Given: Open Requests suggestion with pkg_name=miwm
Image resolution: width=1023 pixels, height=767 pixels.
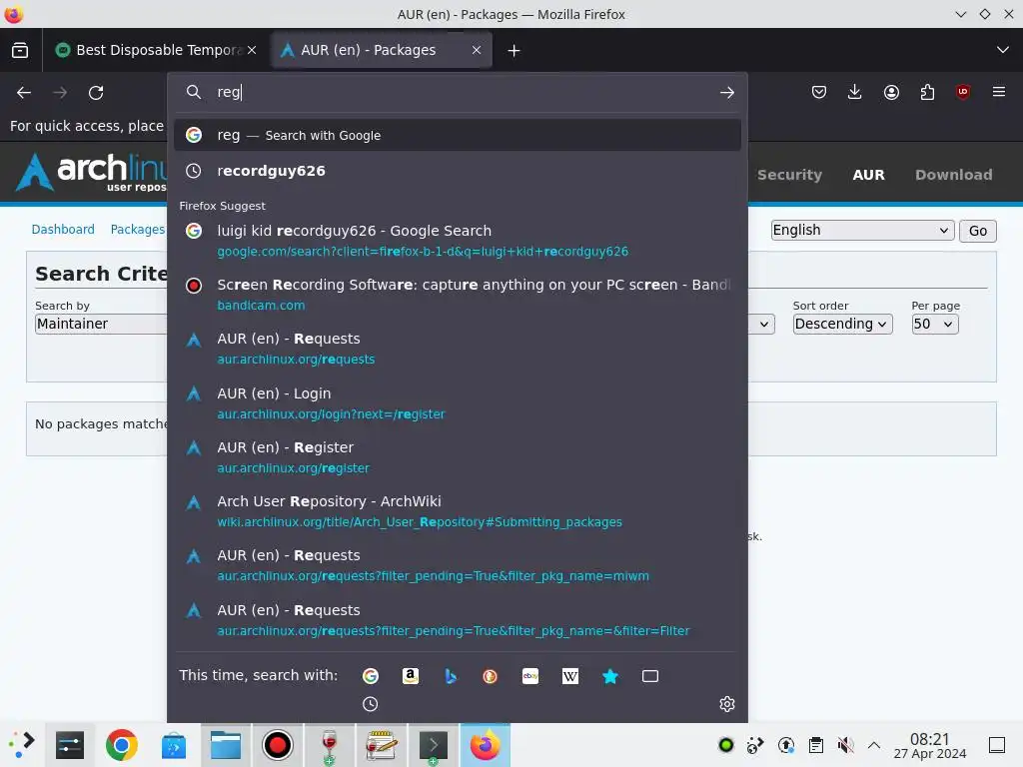Looking at the screenshot, I should pyautogui.click(x=458, y=566).
